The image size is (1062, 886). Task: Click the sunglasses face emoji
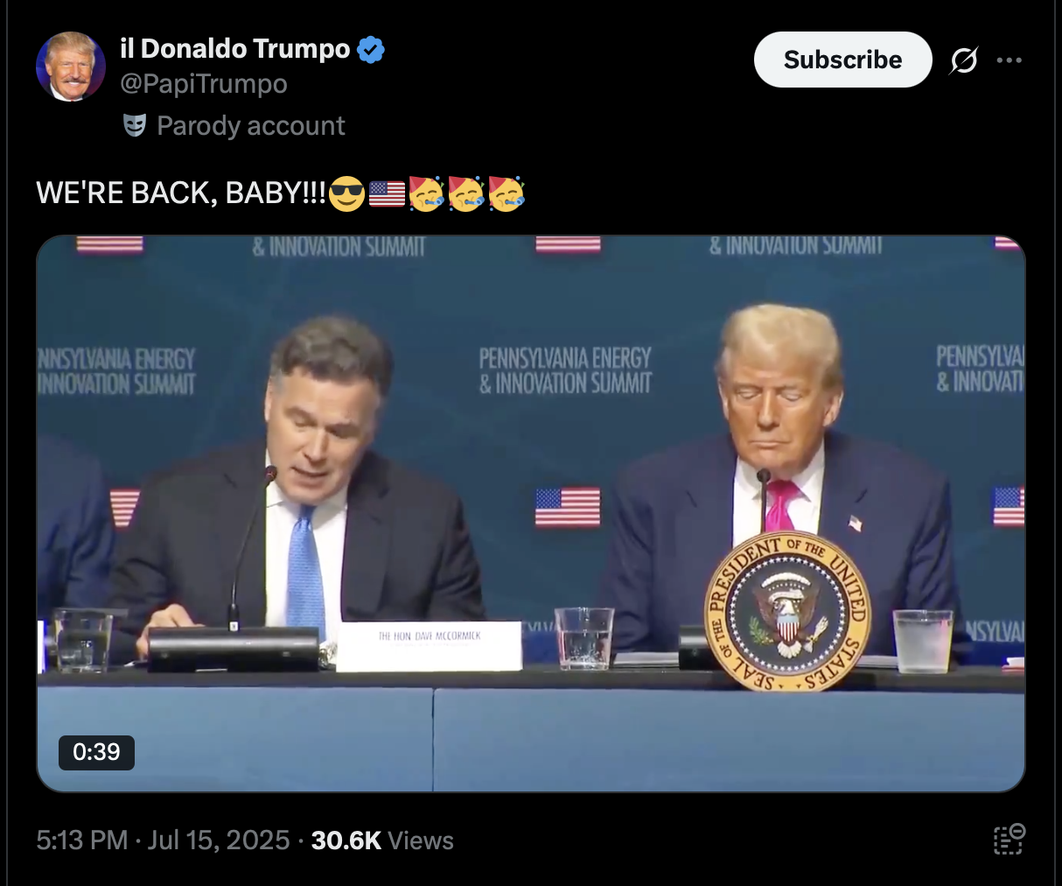(x=346, y=193)
